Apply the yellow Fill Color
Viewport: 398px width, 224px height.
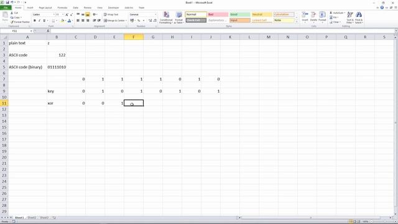pyautogui.click(x=62, y=21)
